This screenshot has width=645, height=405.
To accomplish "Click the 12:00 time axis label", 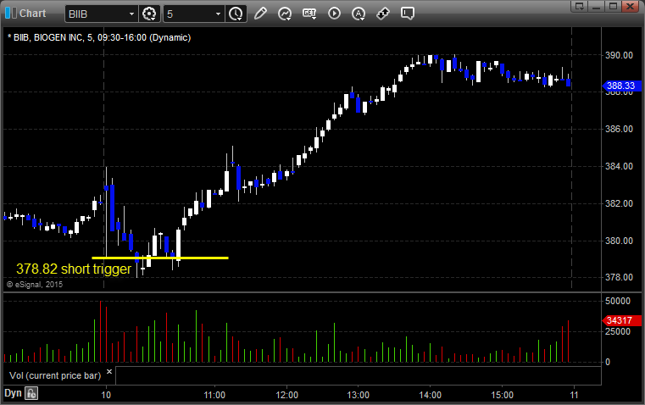I will (x=286, y=395).
